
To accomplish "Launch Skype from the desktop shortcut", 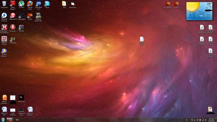I will click(47, 4).
